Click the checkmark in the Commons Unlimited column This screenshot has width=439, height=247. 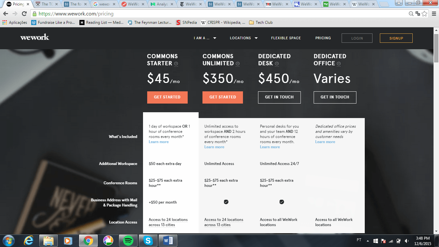(x=226, y=202)
